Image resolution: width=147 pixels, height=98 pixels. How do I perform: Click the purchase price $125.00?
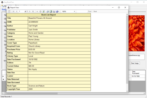pos(32,50)
